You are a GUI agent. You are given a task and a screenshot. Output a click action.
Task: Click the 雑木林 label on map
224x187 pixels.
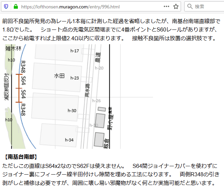(13, 49)
